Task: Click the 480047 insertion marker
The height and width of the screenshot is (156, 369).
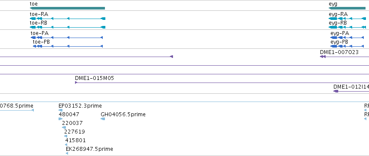Action: 60,119
